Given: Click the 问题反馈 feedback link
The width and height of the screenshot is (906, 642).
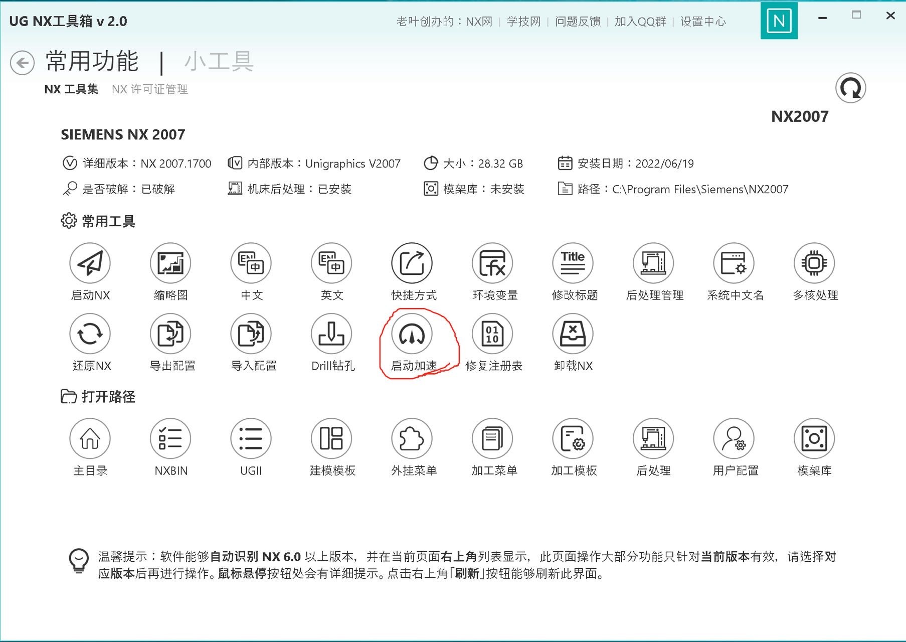Looking at the screenshot, I should 578,22.
